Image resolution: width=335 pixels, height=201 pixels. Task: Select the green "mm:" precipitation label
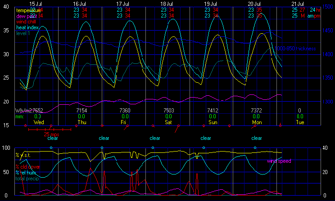click(20, 116)
